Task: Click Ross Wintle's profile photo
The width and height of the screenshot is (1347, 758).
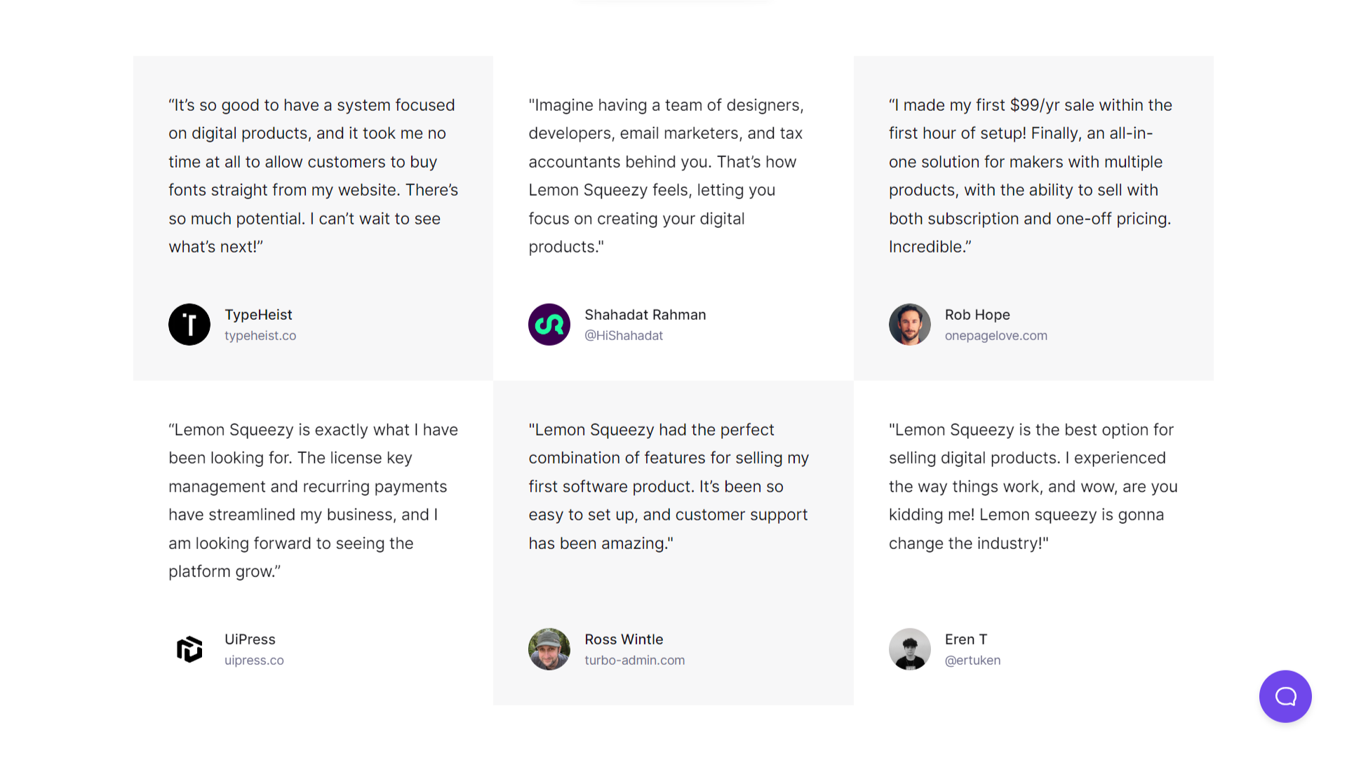Action: pyautogui.click(x=549, y=649)
